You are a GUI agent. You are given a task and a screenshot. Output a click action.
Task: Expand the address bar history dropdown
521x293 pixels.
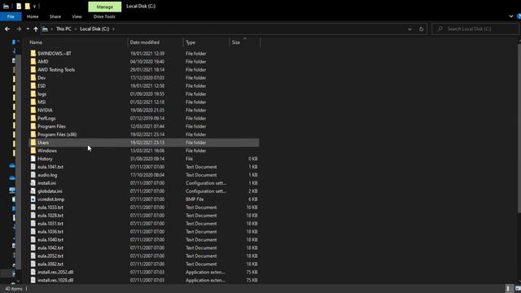click(x=409, y=29)
